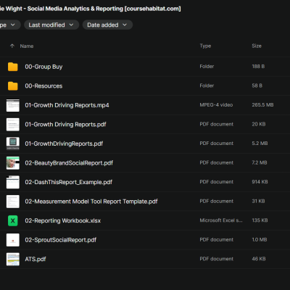Select the 01-Growth Driving Reports.pdf row
The width and height of the screenshot is (290, 290).
point(145,125)
